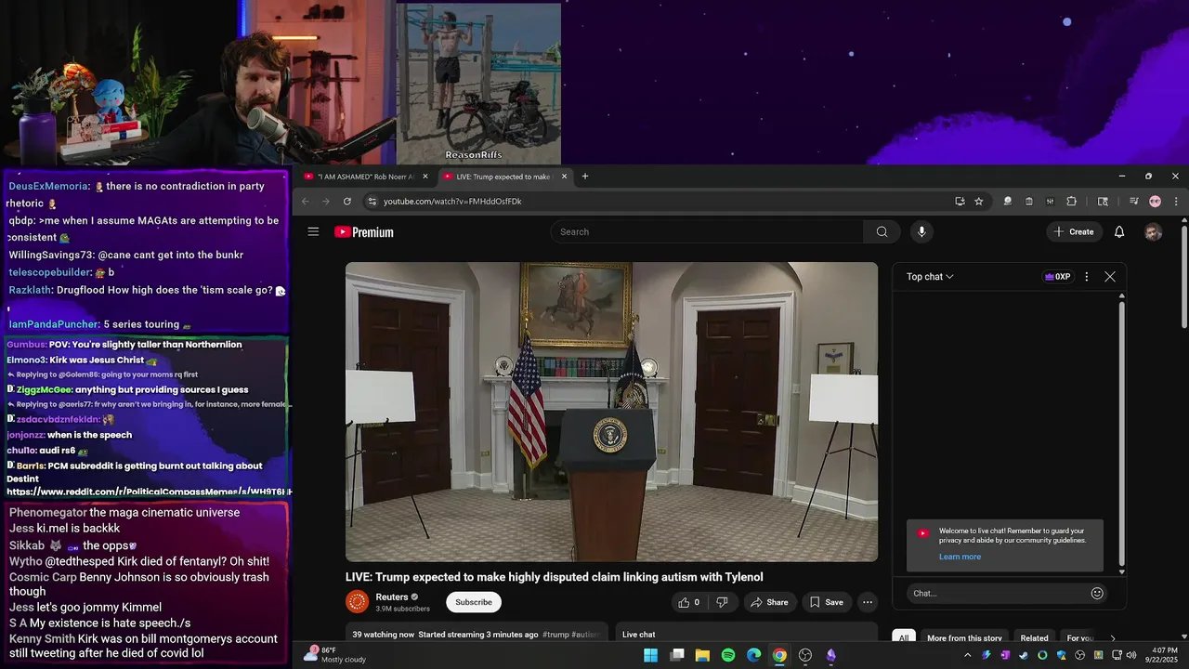Viewport: 1189px width, 669px height.
Task: Like the Reuters livestream video
Action: pyautogui.click(x=687, y=602)
